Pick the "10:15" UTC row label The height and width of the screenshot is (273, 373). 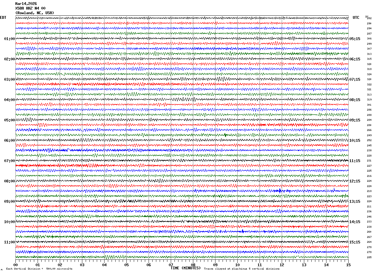click(355, 141)
